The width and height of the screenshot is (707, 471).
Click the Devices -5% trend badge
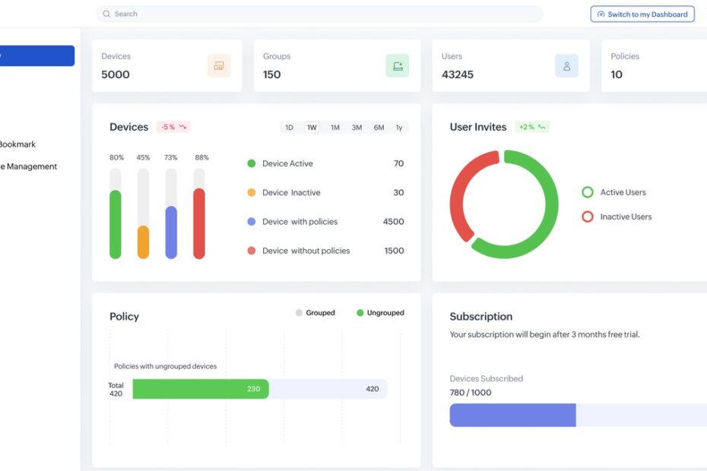(x=173, y=127)
